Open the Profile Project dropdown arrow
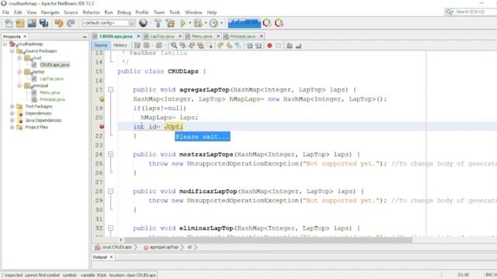Image resolution: width=497 pixels, height=279 pixels. click(221, 22)
